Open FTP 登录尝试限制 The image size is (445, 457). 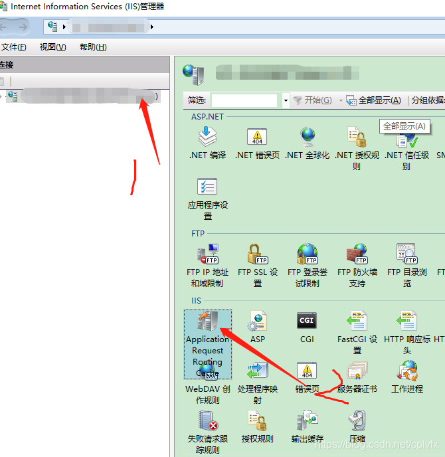tap(307, 266)
